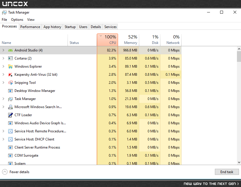Select the Android Studio (4) row name
Image resolution: width=241 pixels, height=187 pixels.
coord(28,50)
